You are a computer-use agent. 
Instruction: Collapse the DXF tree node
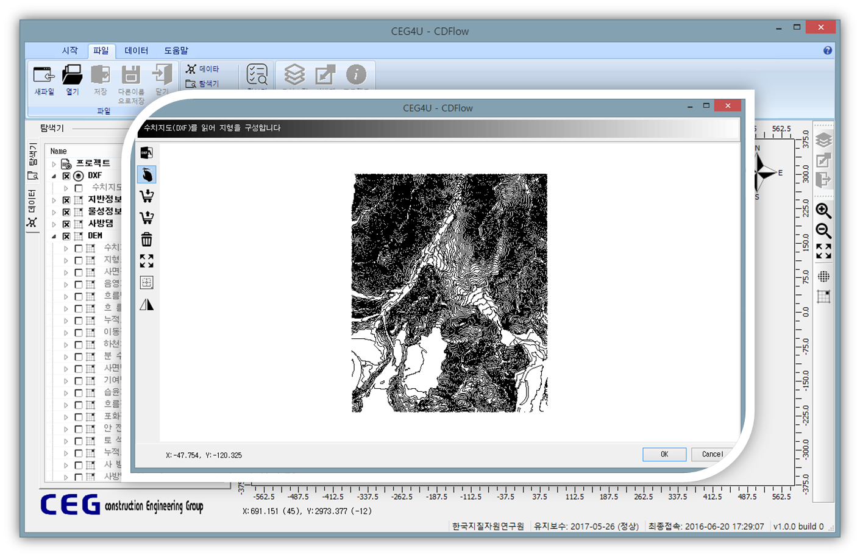click(54, 176)
